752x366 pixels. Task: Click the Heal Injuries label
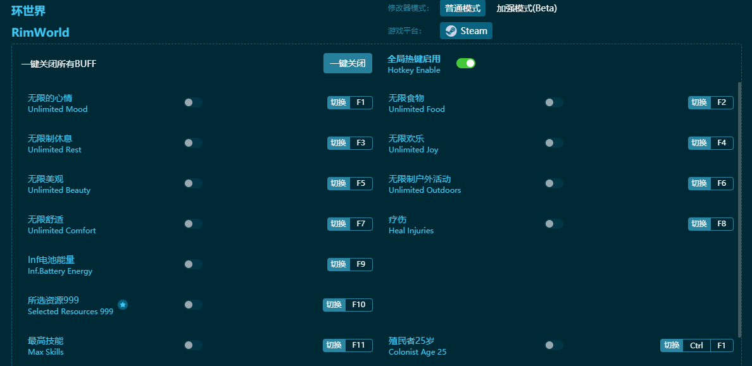pyautogui.click(x=411, y=231)
